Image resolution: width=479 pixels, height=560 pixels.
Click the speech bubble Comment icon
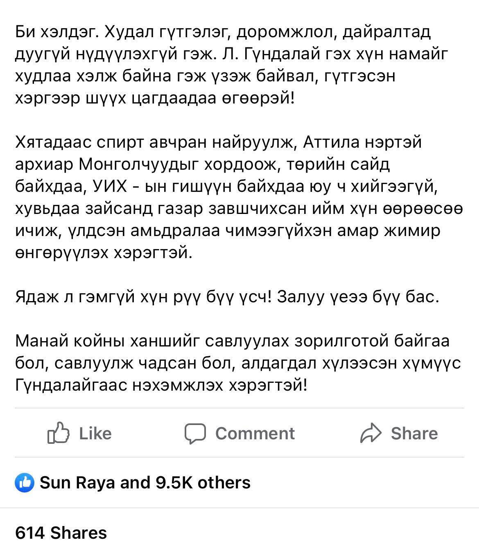click(x=195, y=434)
